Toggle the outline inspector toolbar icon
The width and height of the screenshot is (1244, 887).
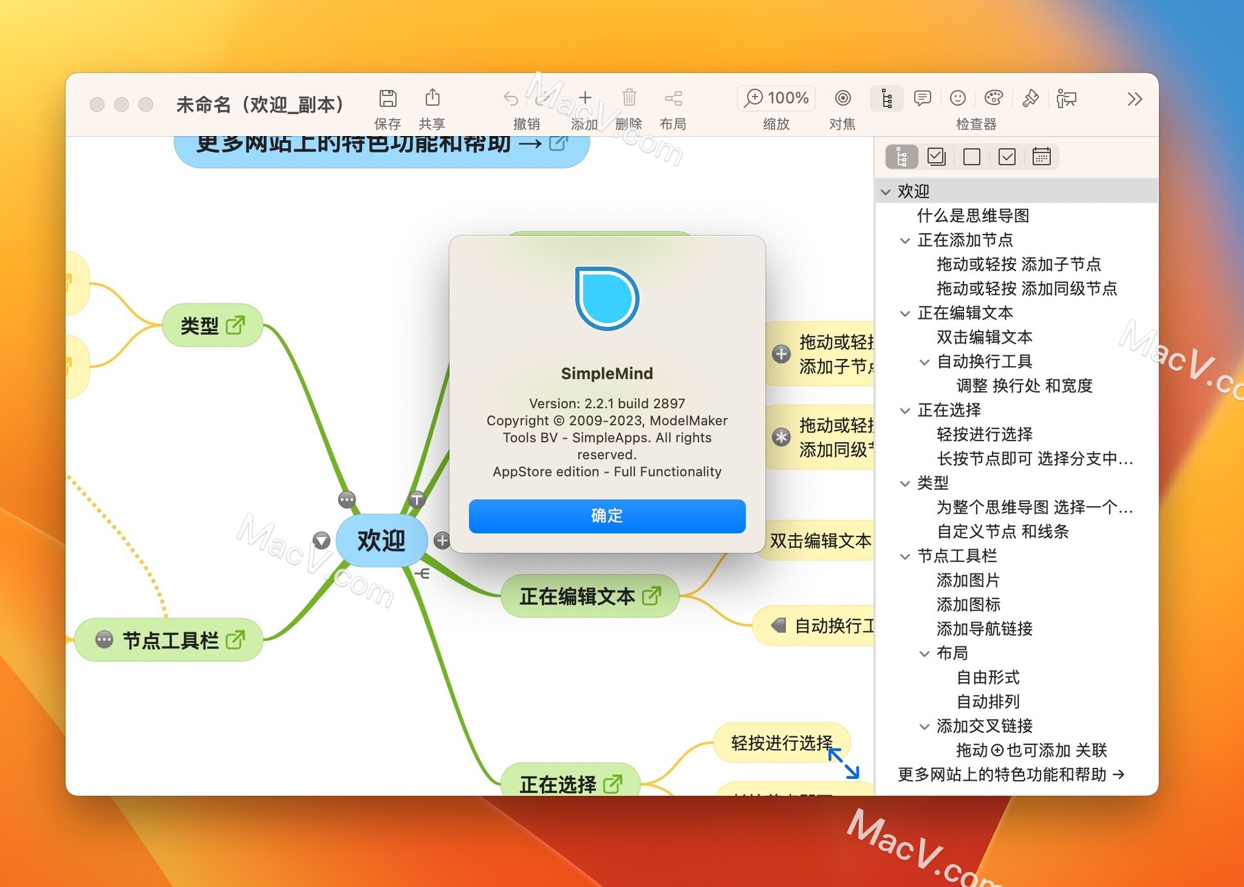[x=886, y=98]
